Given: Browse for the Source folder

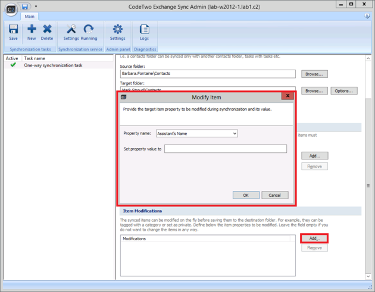Looking at the screenshot, I should (314, 74).
